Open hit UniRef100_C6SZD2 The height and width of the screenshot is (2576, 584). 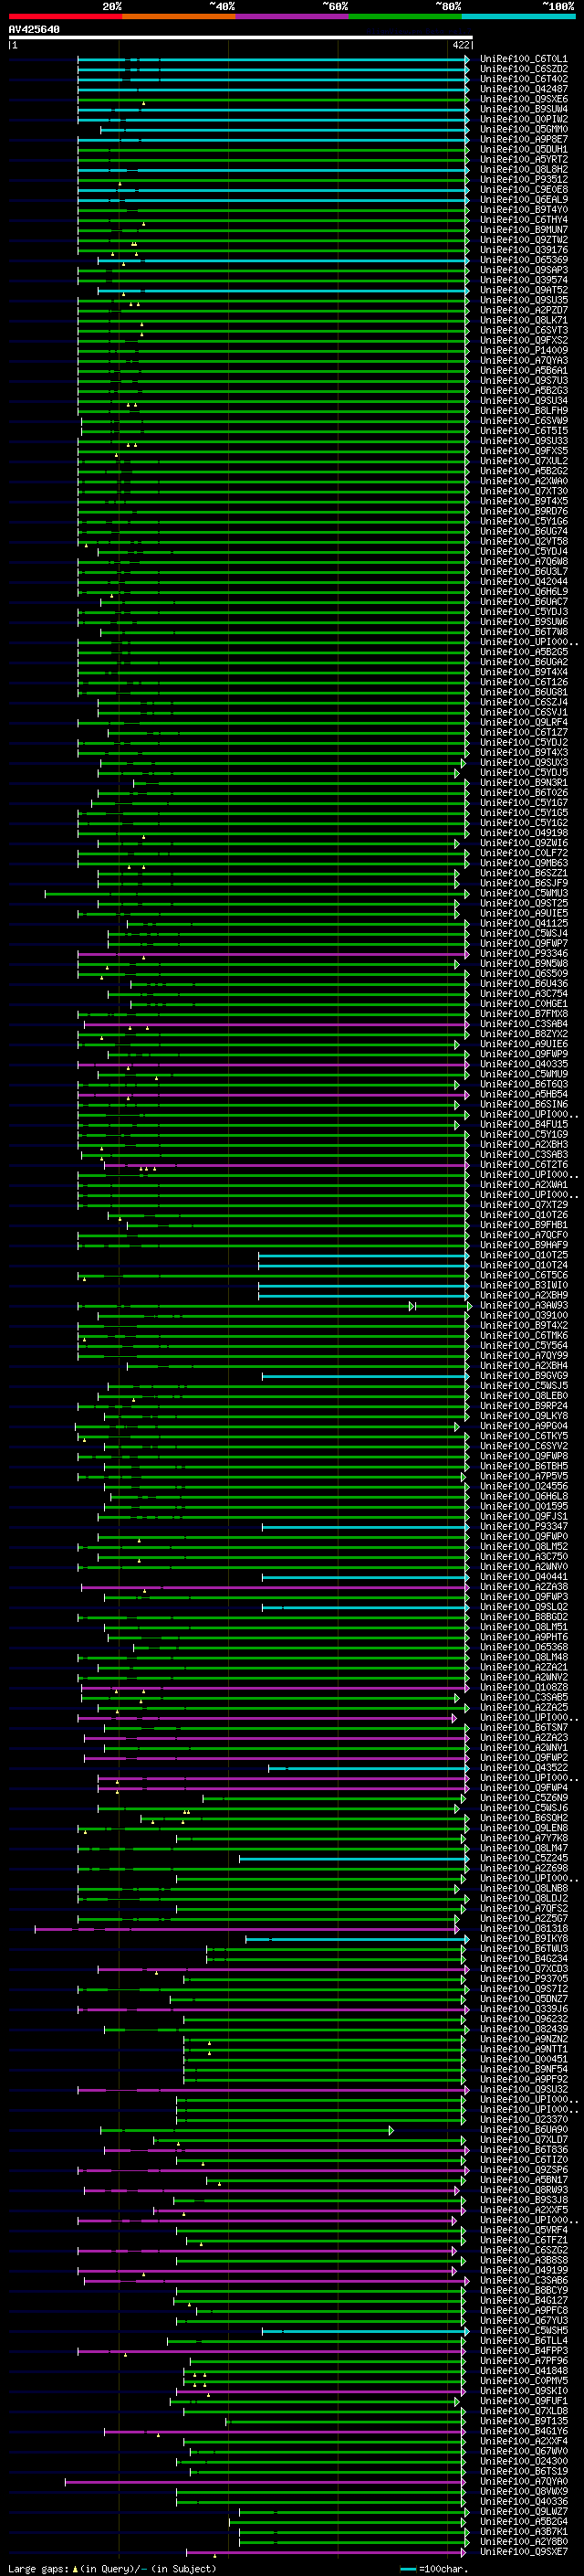(523, 69)
